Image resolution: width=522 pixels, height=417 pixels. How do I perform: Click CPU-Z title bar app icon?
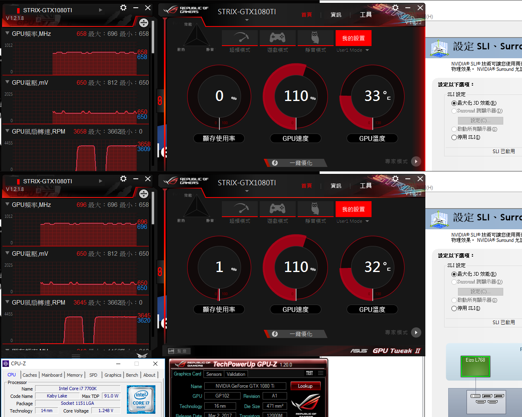pyautogui.click(x=6, y=364)
